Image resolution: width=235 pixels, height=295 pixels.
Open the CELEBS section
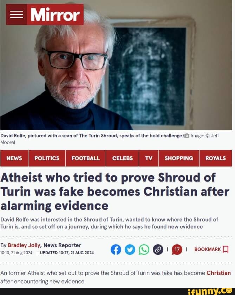122,158
